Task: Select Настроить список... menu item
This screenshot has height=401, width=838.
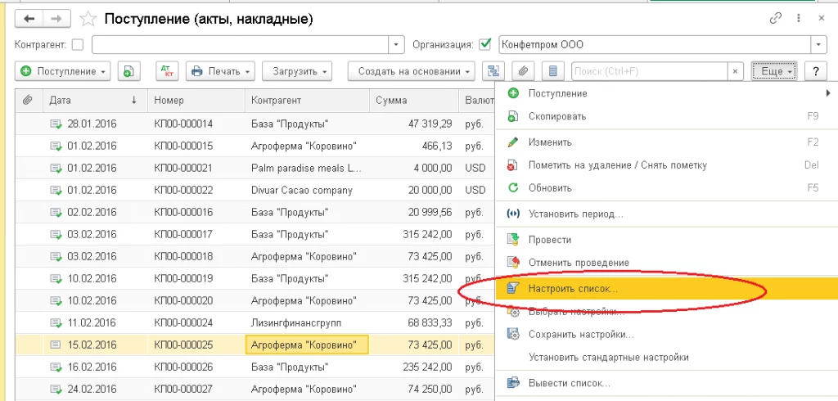Action: click(667, 289)
